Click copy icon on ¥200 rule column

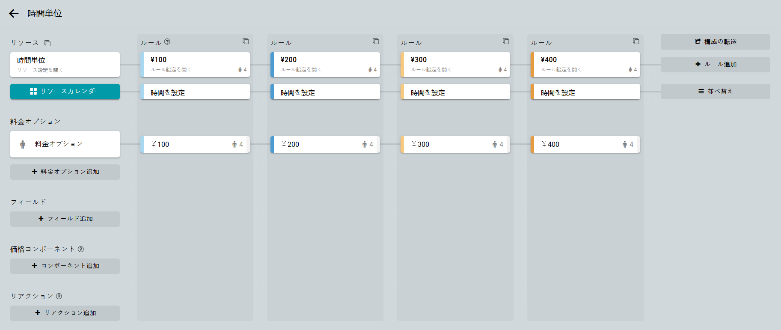[376, 41]
